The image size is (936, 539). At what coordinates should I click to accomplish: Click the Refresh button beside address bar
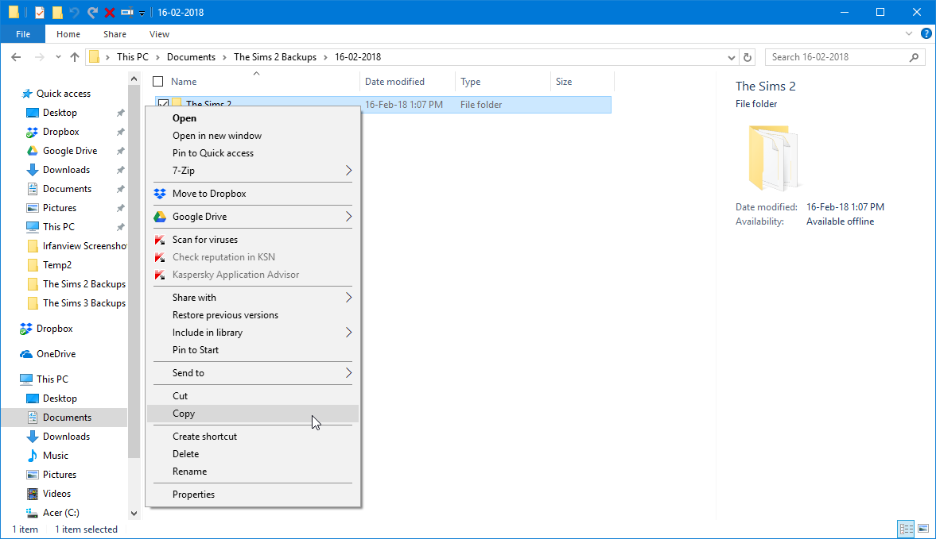pyautogui.click(x=748, y=57)
